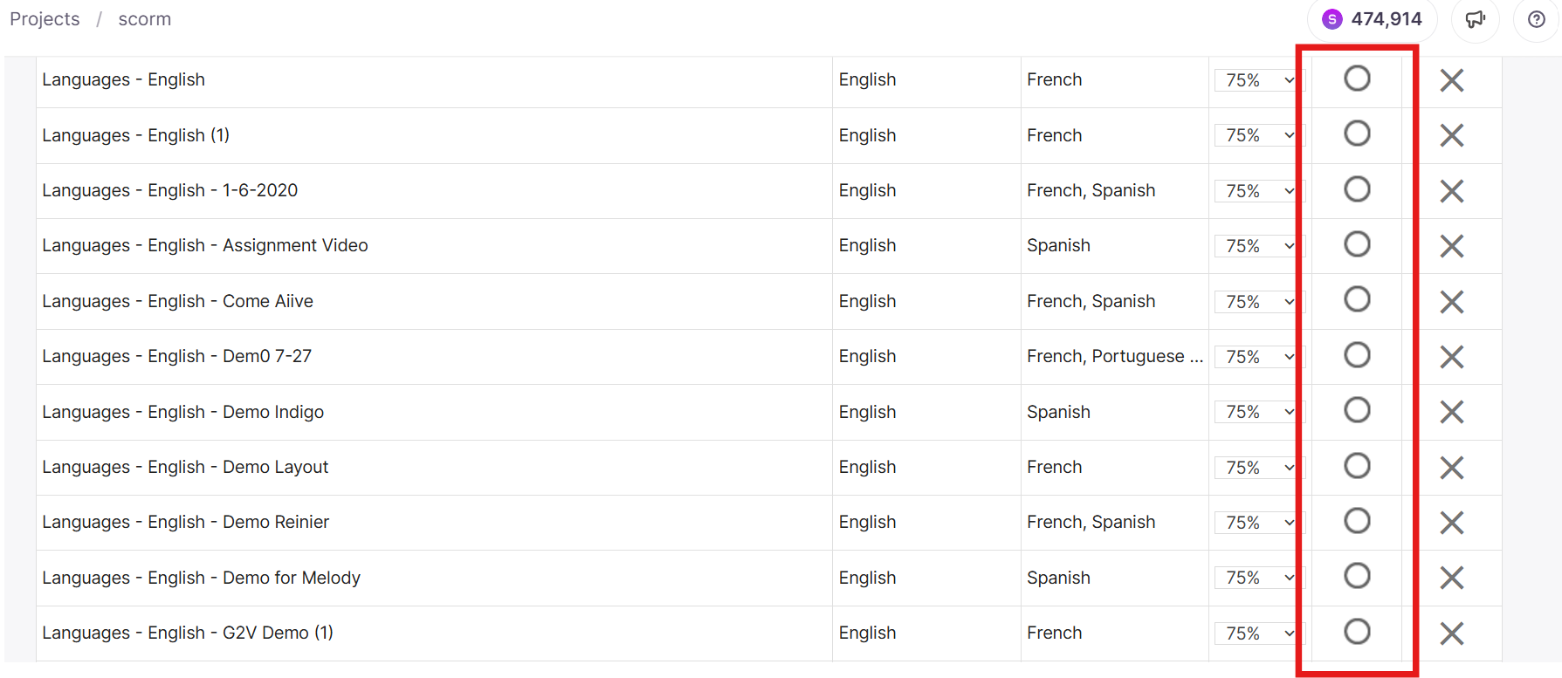Delete the Languages - English - Assignment Video row
Screen dimensions: 1562x678
click(x=1452, y=246)
